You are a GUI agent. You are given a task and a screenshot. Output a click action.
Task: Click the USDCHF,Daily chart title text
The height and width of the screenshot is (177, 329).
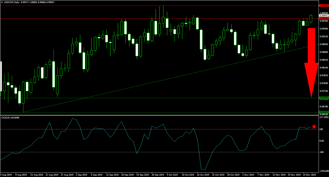(x=12, y=2)
